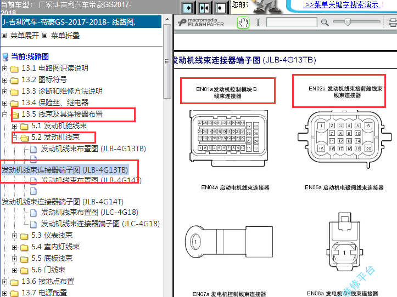Expand the 13.7 电源配置 node
Screen dimensions: 397x297
click(4, 293)
